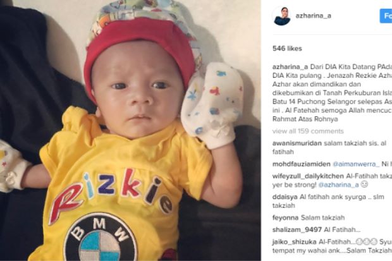Open azharina_a username in post header

(313, 16)
